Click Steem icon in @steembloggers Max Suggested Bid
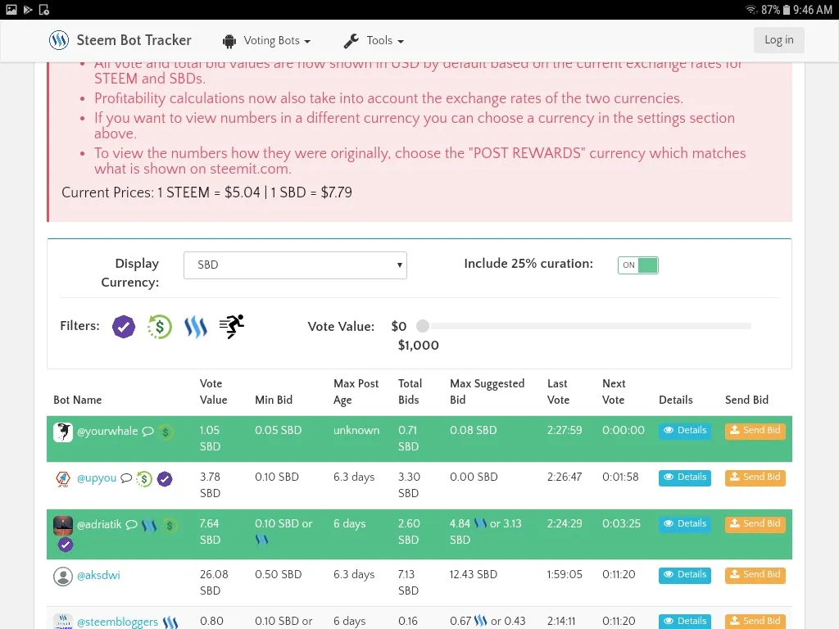 (480, 621)
